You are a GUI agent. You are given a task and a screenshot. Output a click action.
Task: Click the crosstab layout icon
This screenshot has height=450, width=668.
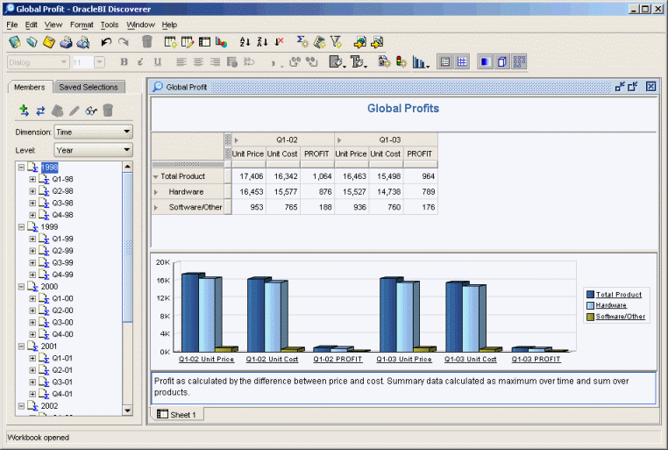coord(204,42)
